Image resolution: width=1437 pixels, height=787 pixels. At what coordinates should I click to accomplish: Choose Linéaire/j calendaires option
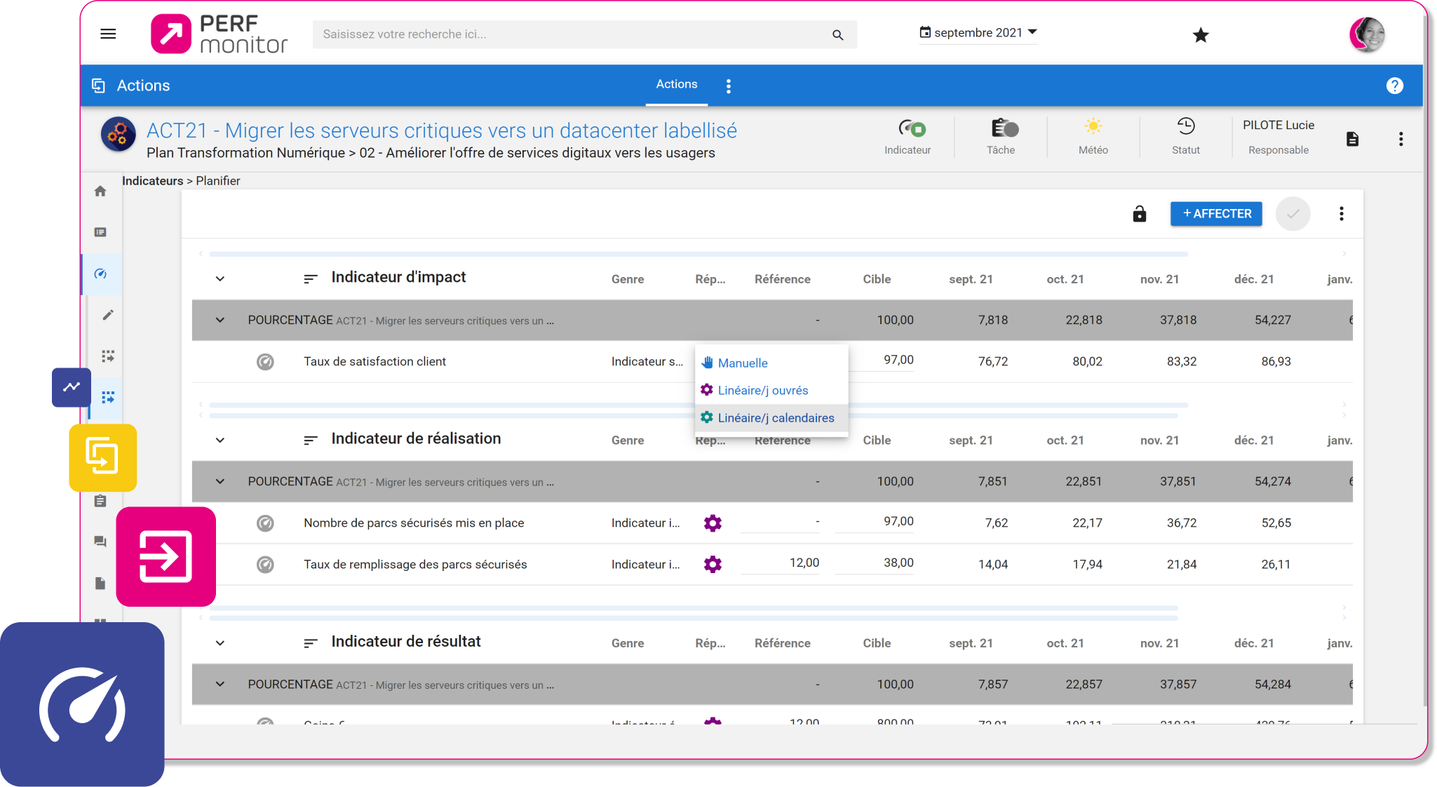[x=771, y=417]
